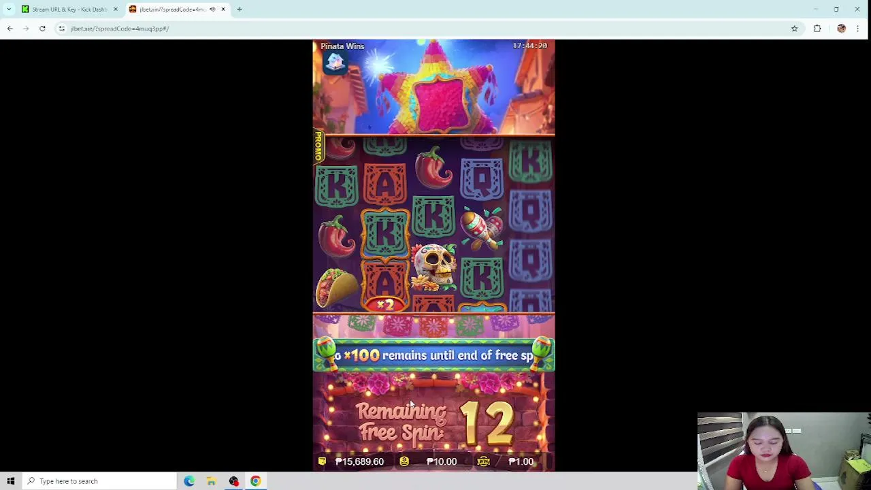
Task: Mute the jlbet tab audio icon
Action: [212, 10]
